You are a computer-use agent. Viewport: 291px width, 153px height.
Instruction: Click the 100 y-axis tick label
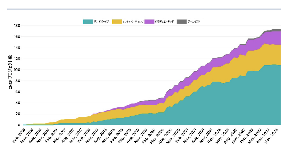17,70
